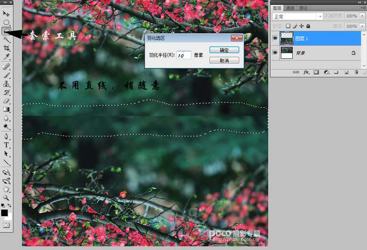
Task: Reset default foreground and background colors
Action: point(3,206)
